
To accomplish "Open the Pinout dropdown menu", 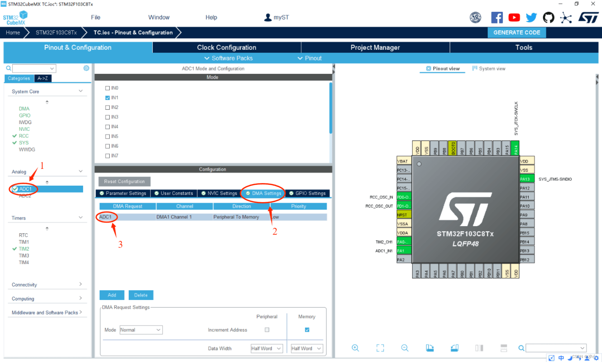I will 310,58.
